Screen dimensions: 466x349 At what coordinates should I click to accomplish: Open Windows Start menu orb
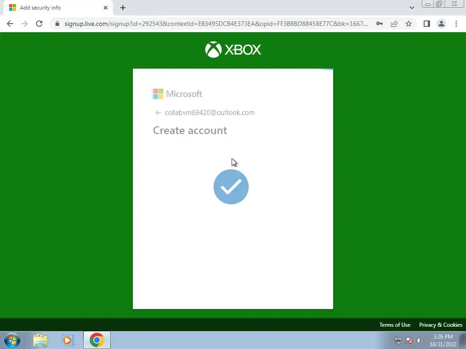point(12,340)
